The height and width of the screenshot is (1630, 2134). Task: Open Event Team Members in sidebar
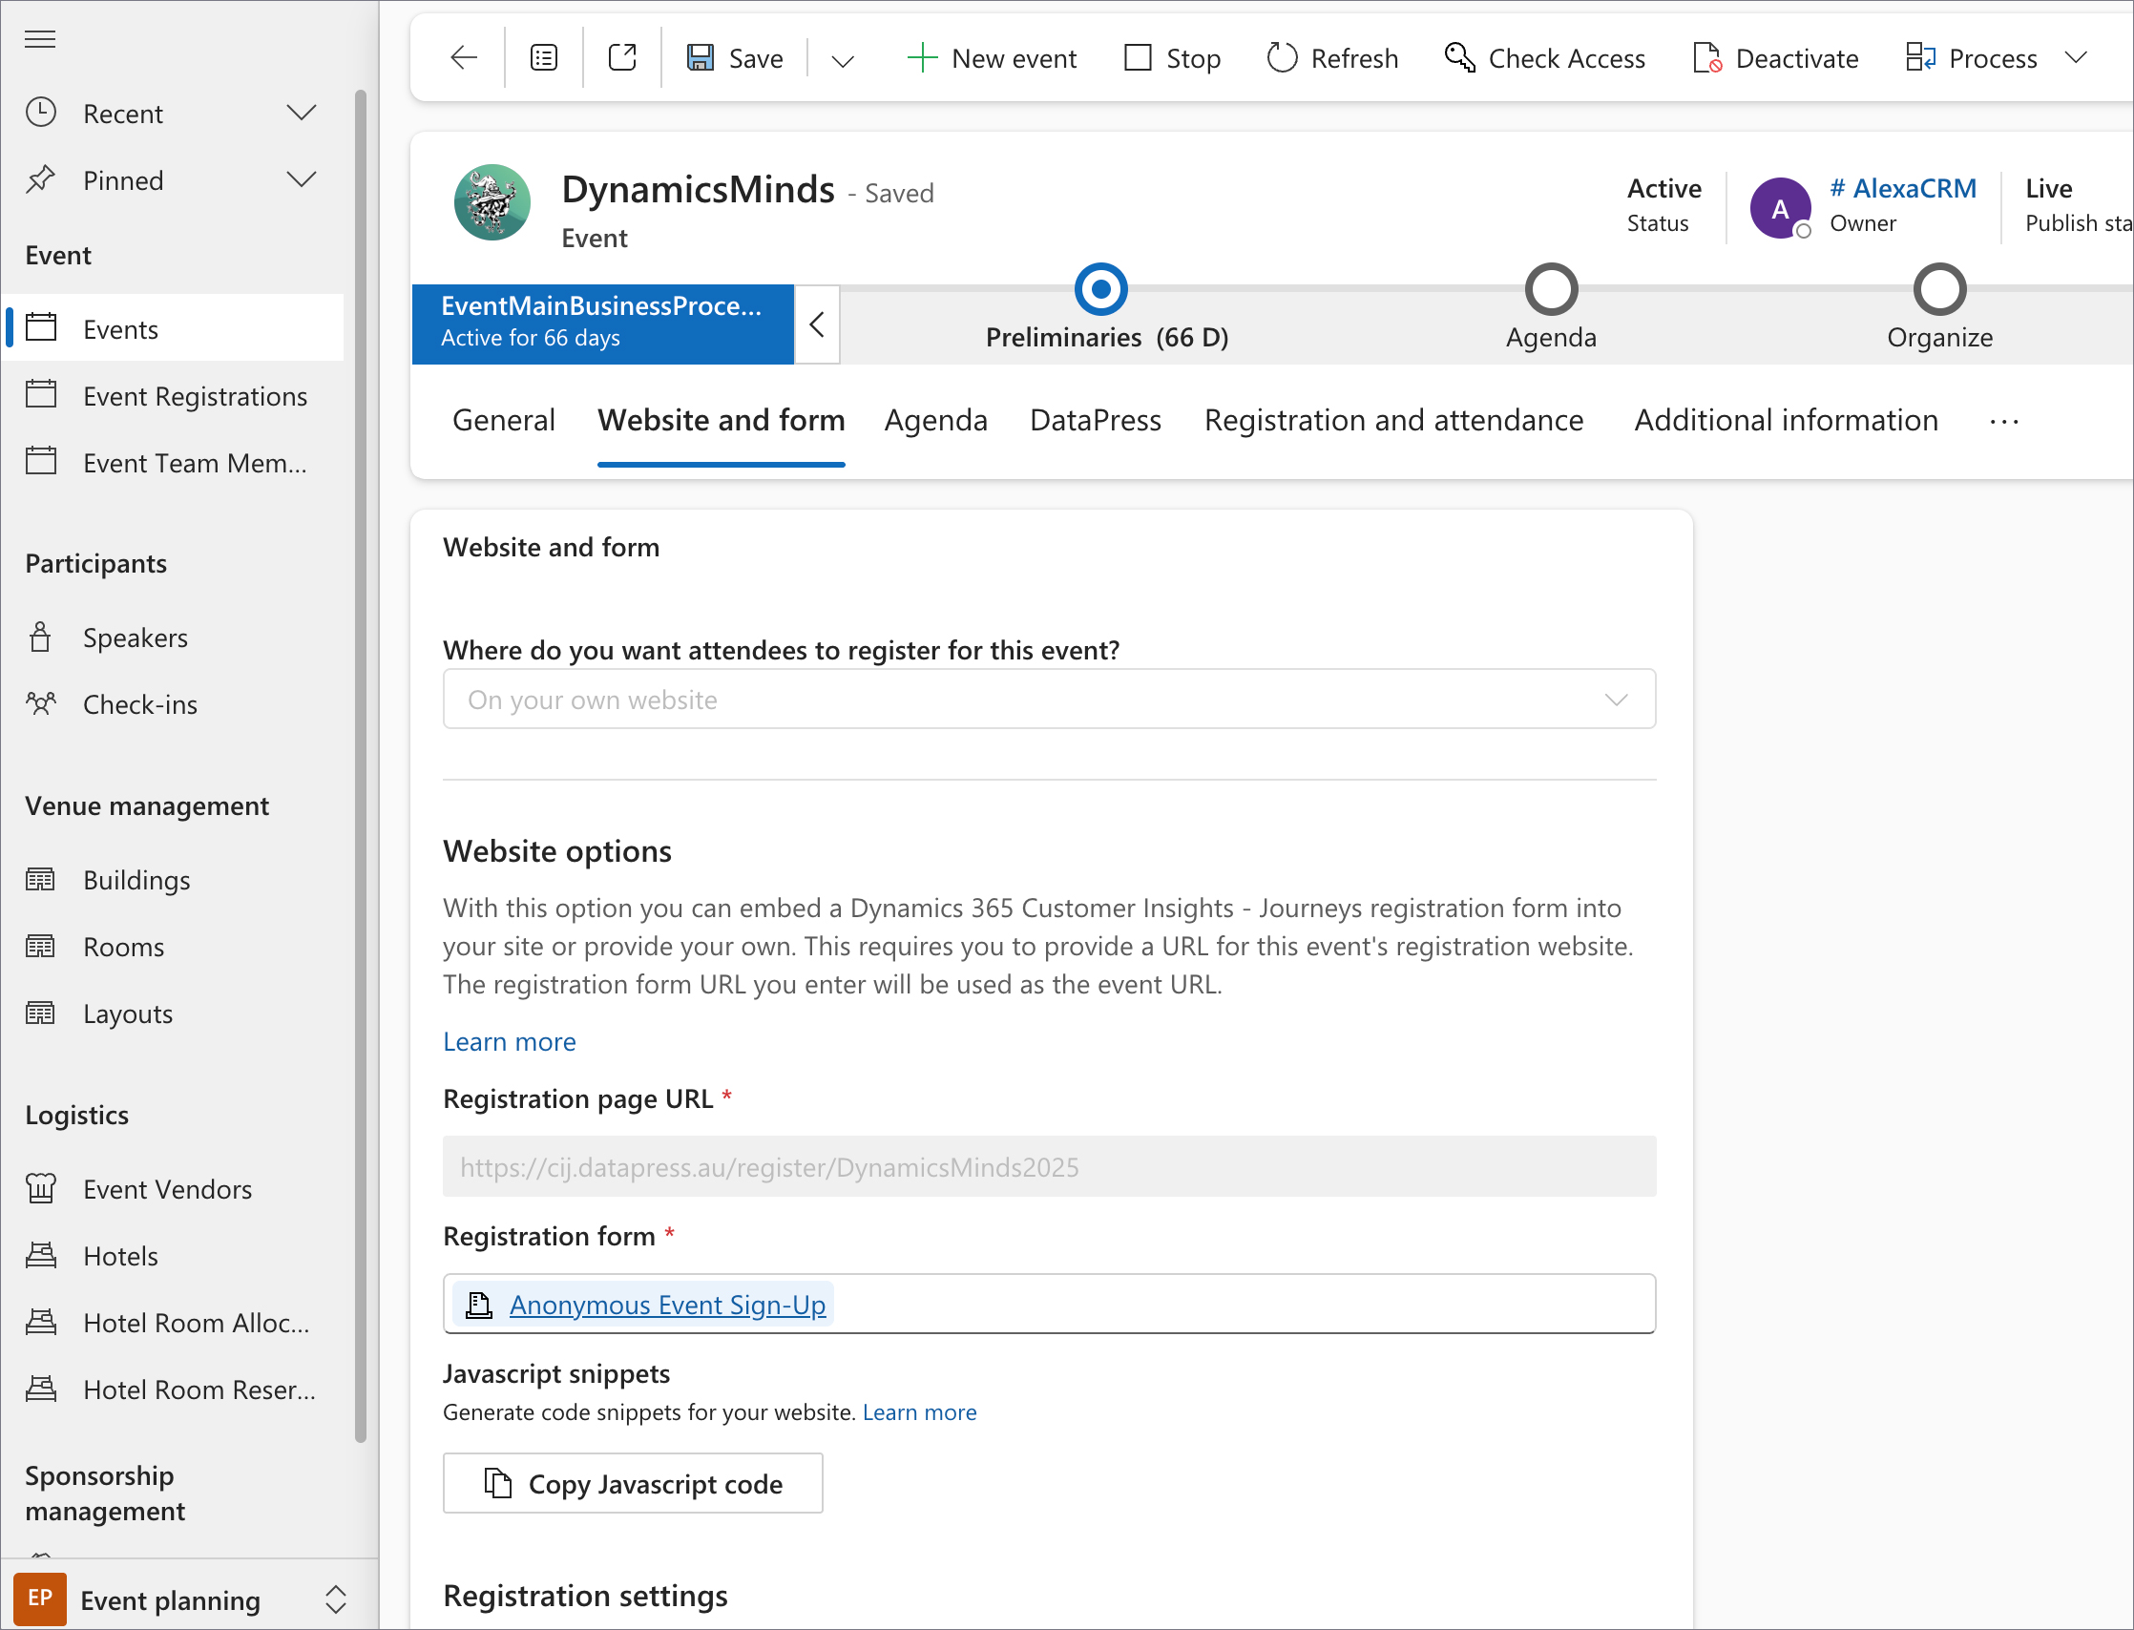[173, 463]
